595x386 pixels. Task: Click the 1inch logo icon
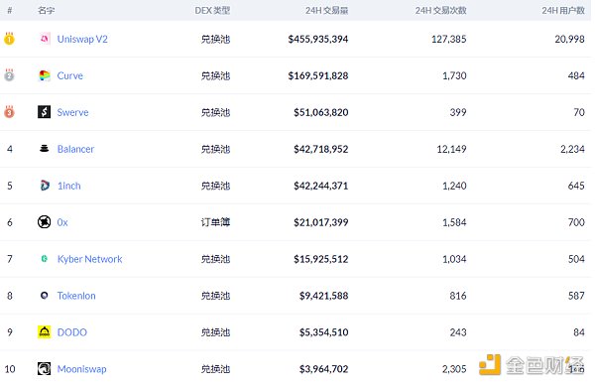pyautogui.click(x=45, y=186)
